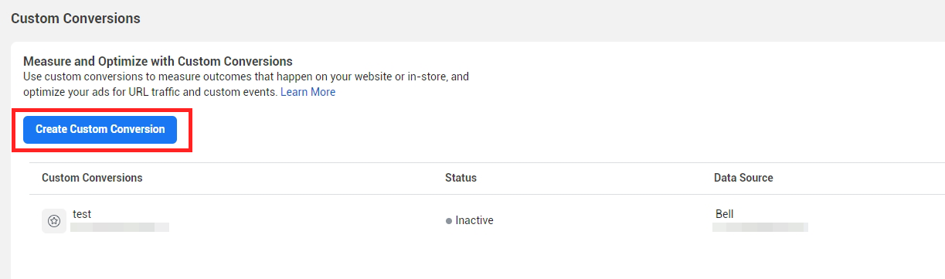Image resolution: width=945 pixels, height=279 pixels.
Task: Click the blurred ID under Bell
Action: (x=760, y=227)
